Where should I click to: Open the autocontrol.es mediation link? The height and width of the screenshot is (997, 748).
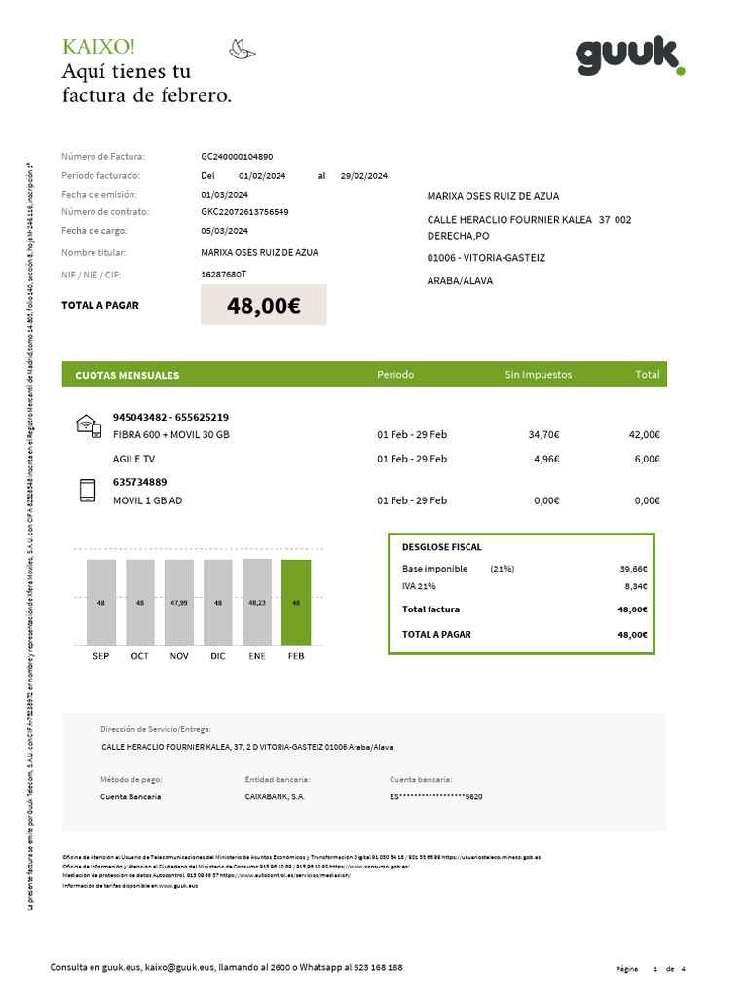tap(285, 876)
